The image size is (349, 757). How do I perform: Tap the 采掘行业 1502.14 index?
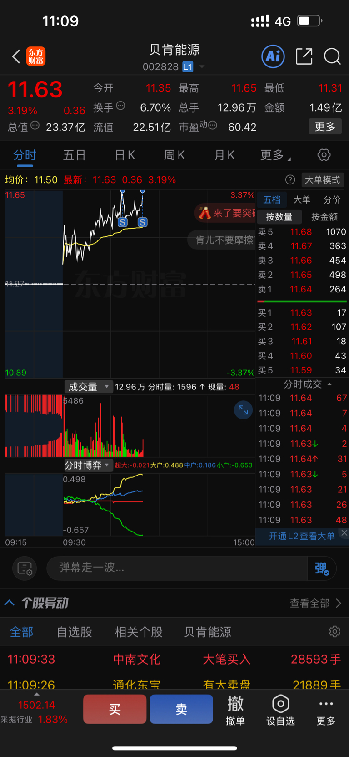pyautogui.click(x=35, y=712)
